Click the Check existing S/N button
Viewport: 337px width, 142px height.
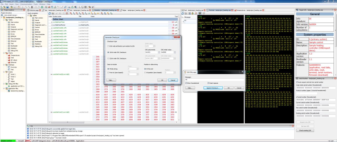(305, 130)
